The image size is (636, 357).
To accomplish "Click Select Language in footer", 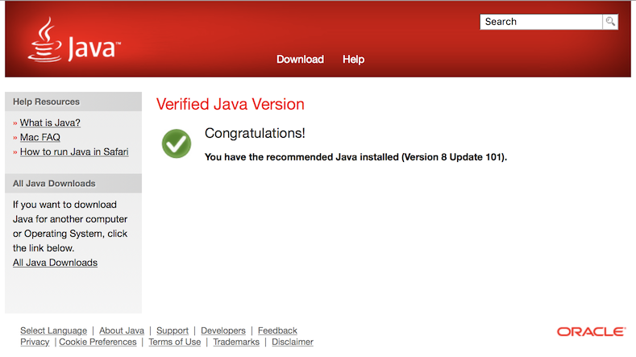I will (x=53, y=330).
